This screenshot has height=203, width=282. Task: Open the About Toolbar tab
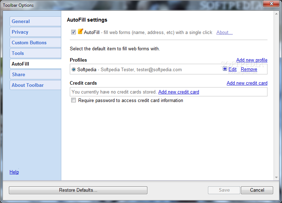pyautogui.click(x=35, y=85)
